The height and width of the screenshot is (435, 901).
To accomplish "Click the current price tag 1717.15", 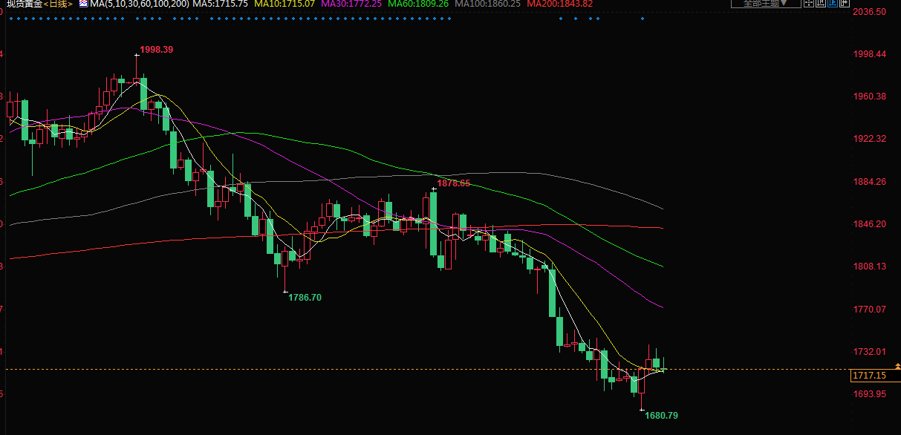I will click(869, 376).
